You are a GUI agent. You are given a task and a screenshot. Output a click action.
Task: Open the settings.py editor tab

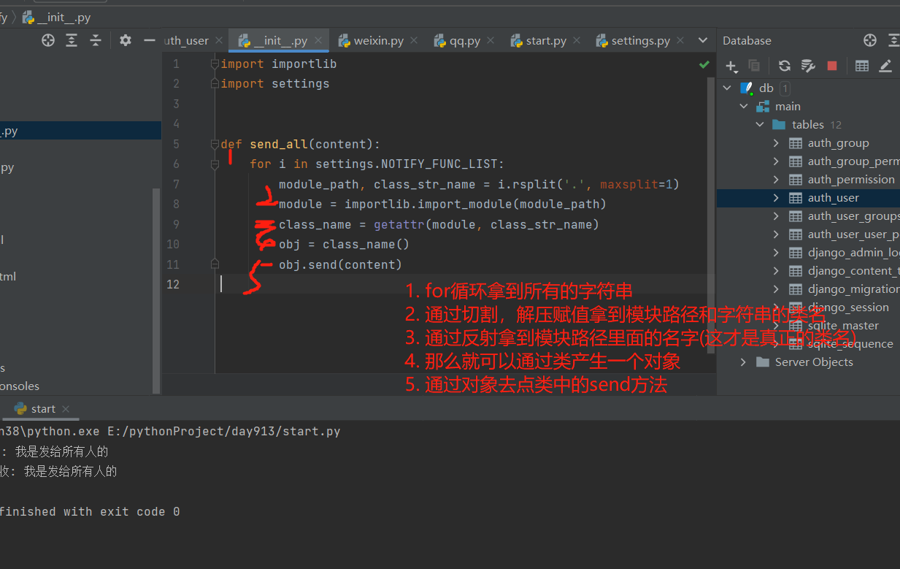[x=640, y=41]
